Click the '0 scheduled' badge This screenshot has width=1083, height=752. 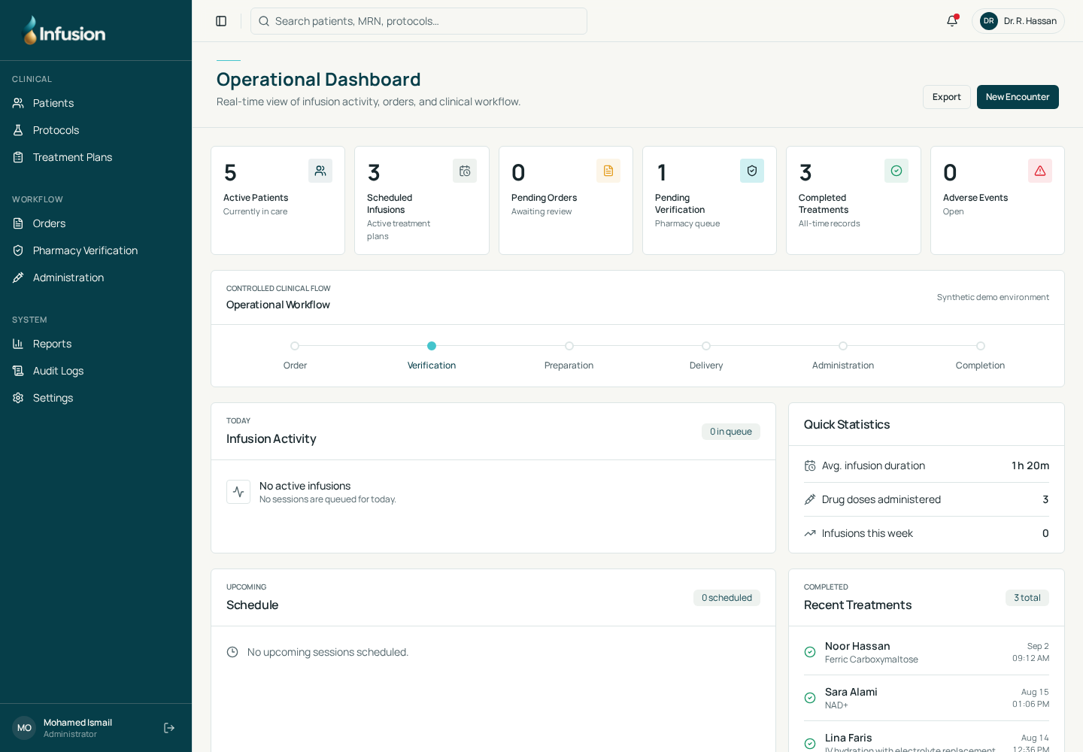(x=727, y=598)
